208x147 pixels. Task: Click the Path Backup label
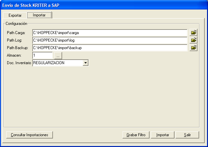(17, 48)
